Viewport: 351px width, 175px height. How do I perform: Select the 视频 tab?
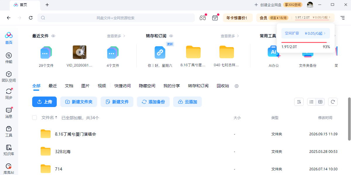[102, 86]
